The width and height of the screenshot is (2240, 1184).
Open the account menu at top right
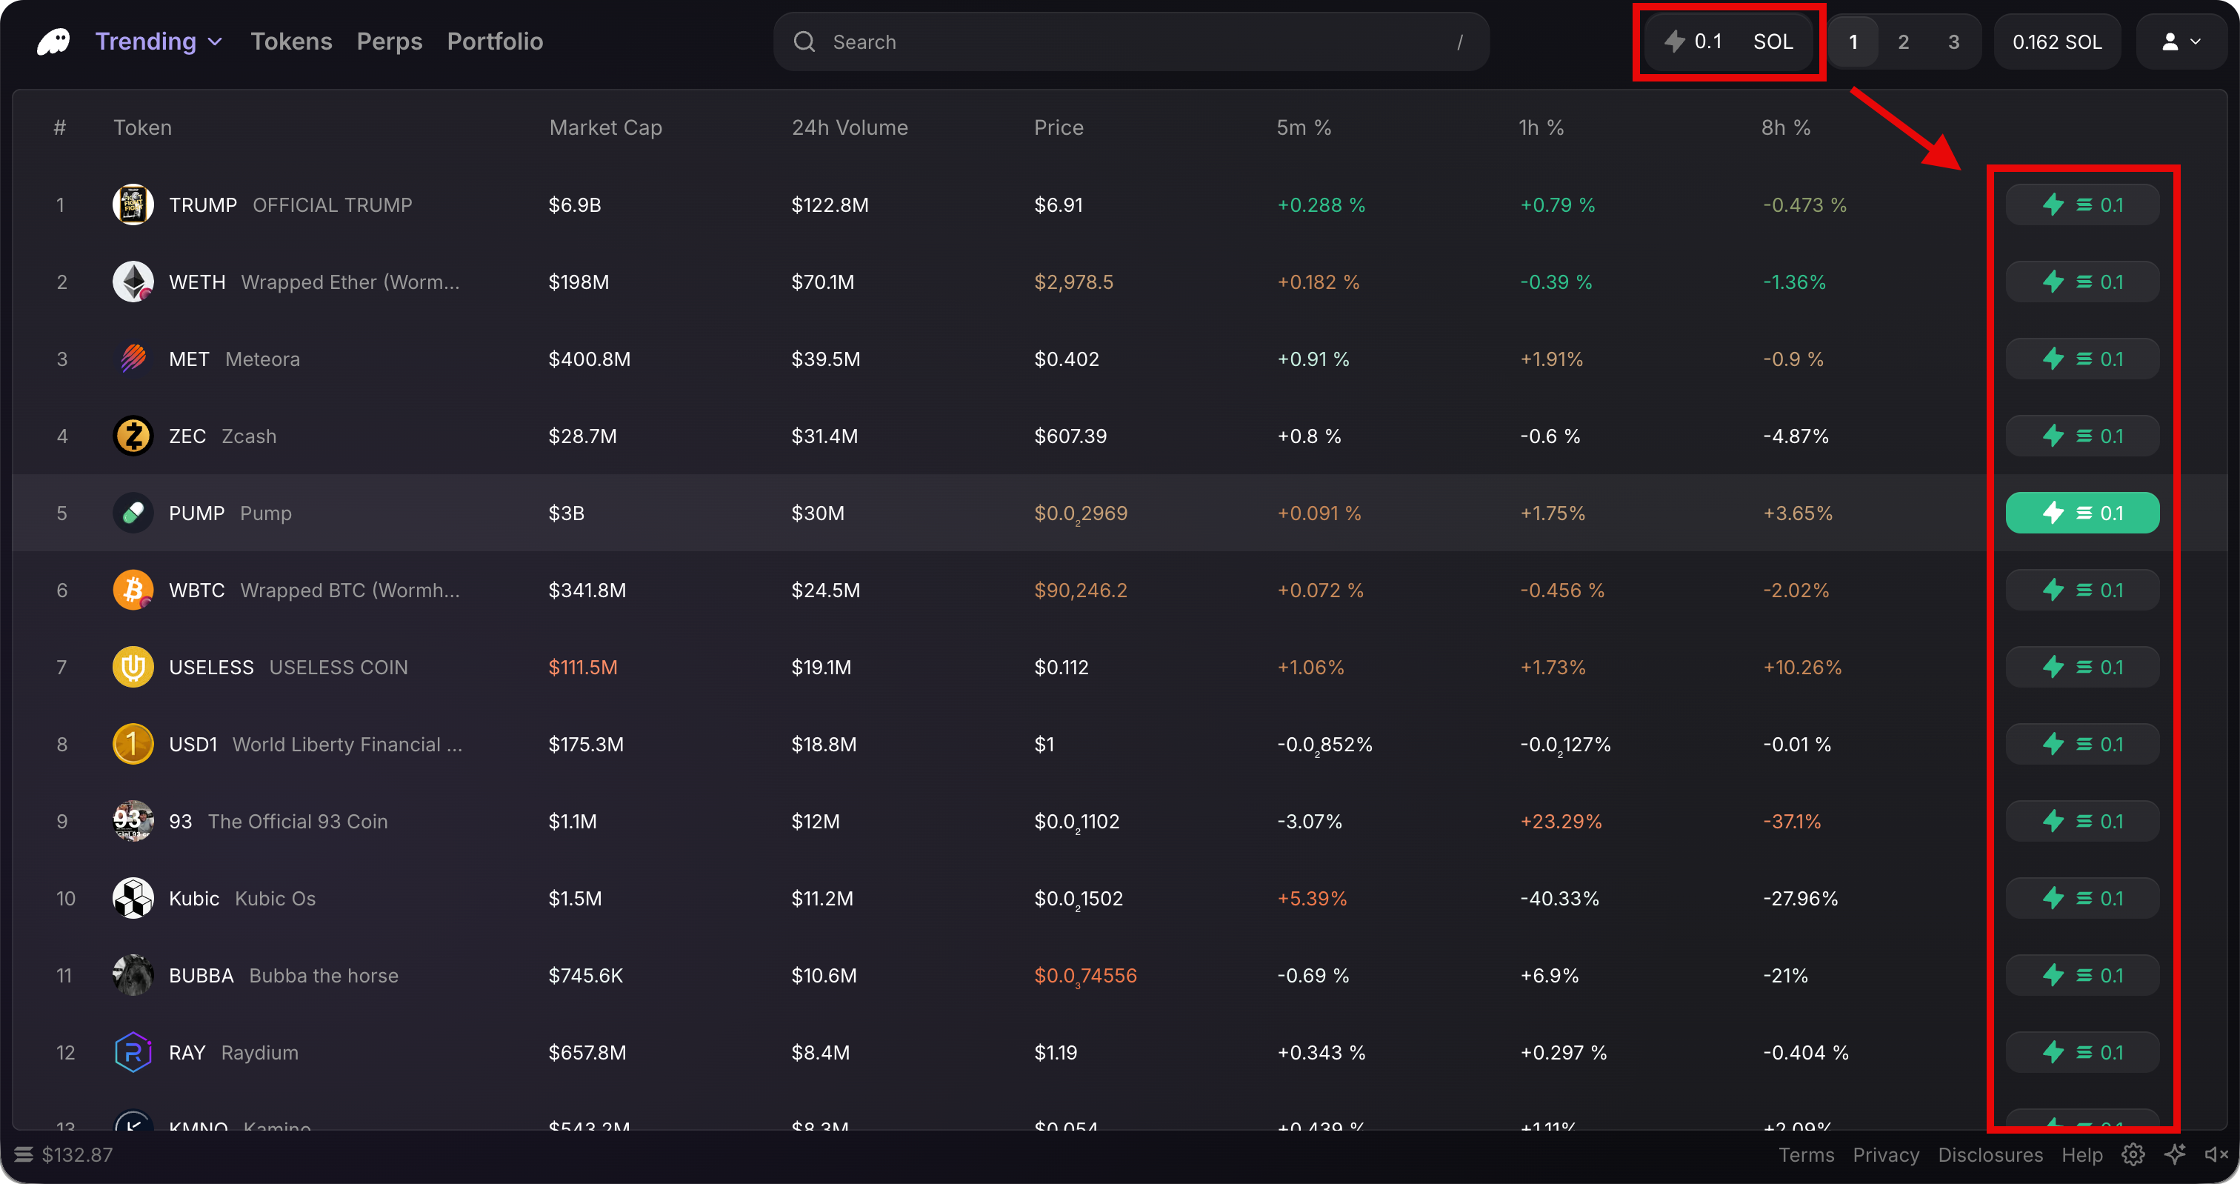point(2181,41)
